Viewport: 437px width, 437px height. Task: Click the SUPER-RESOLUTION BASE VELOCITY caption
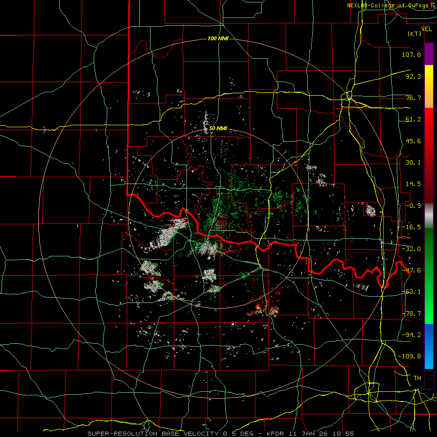point(153,434)
